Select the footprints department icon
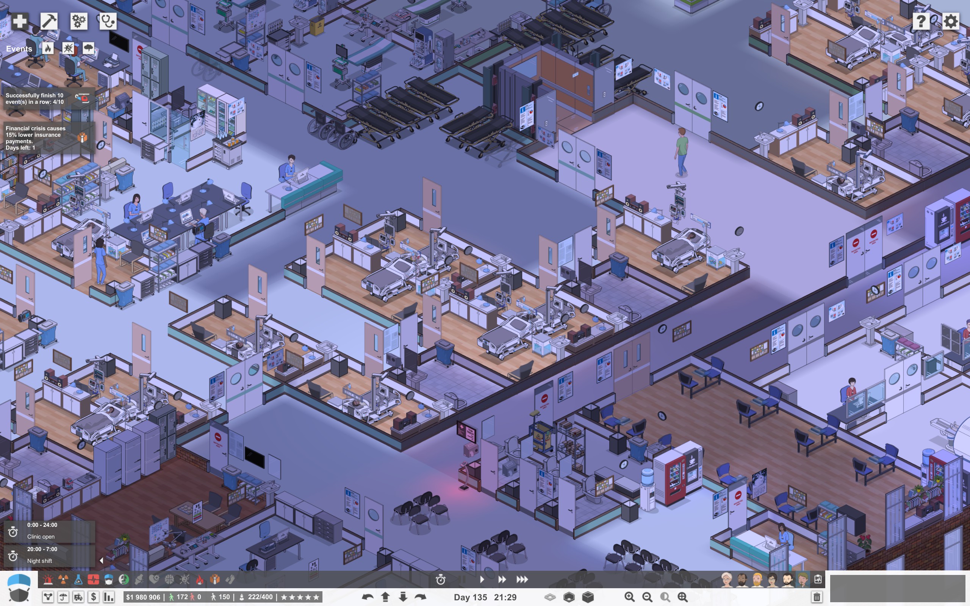Image resolution: width=970 pixels, height=606 pixels. [230, 579]
